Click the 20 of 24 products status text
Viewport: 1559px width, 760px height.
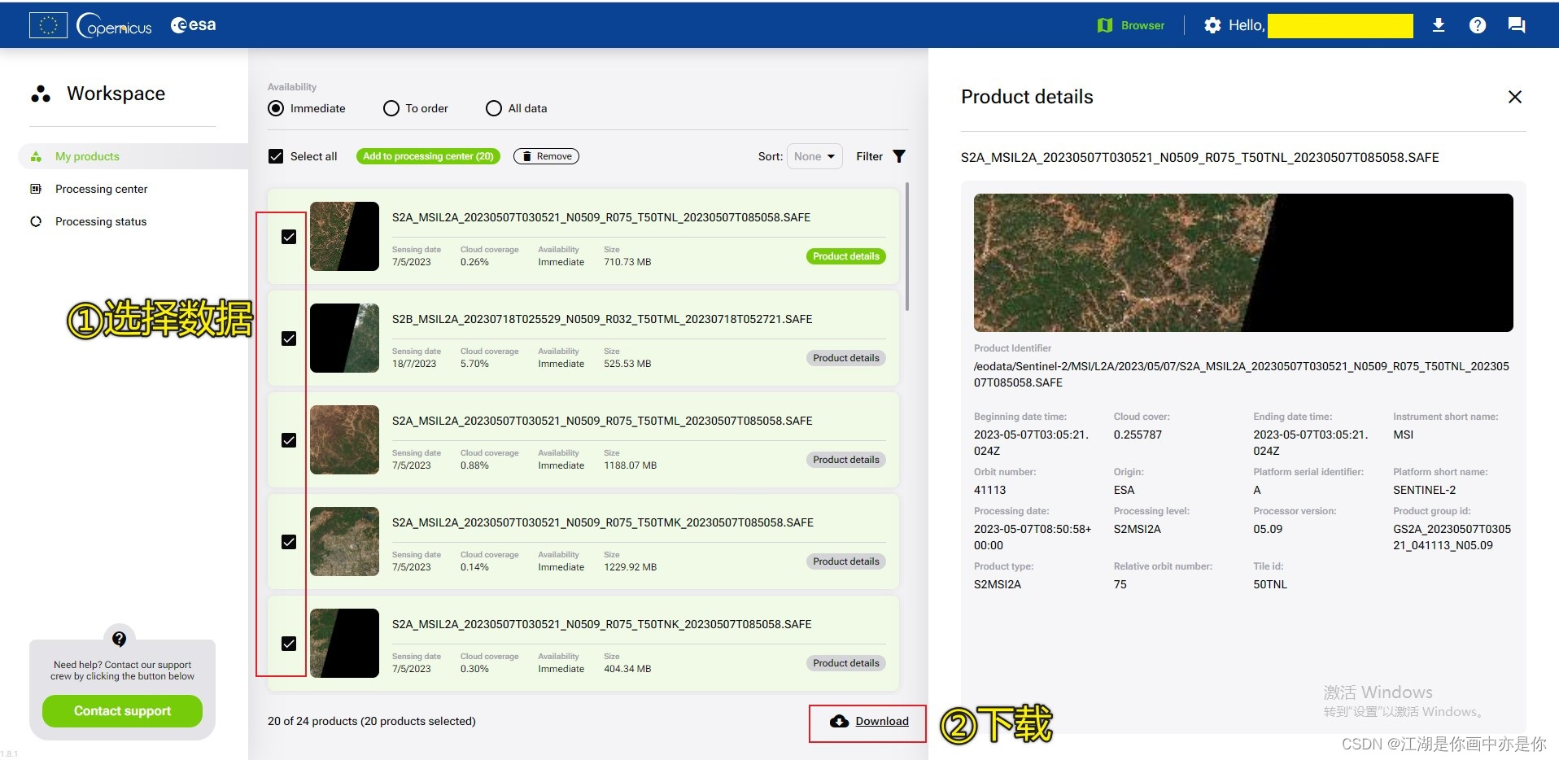pyautogui.click(x=372, y=721)
